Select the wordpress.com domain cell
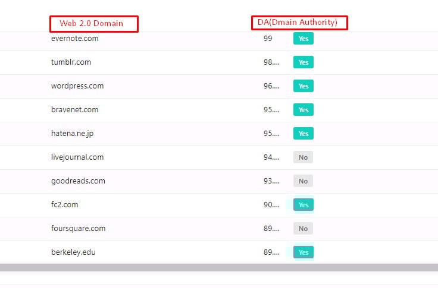 [77, 86]
